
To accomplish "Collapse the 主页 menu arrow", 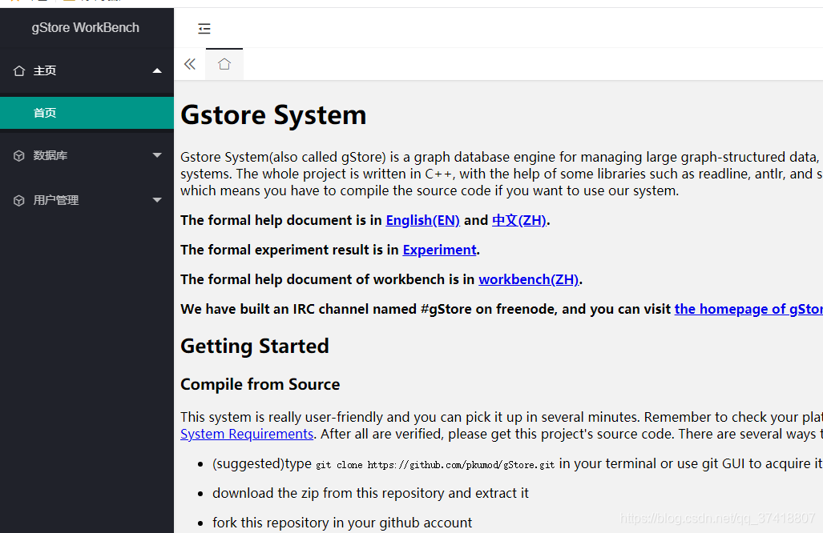I will pos(157,70).
